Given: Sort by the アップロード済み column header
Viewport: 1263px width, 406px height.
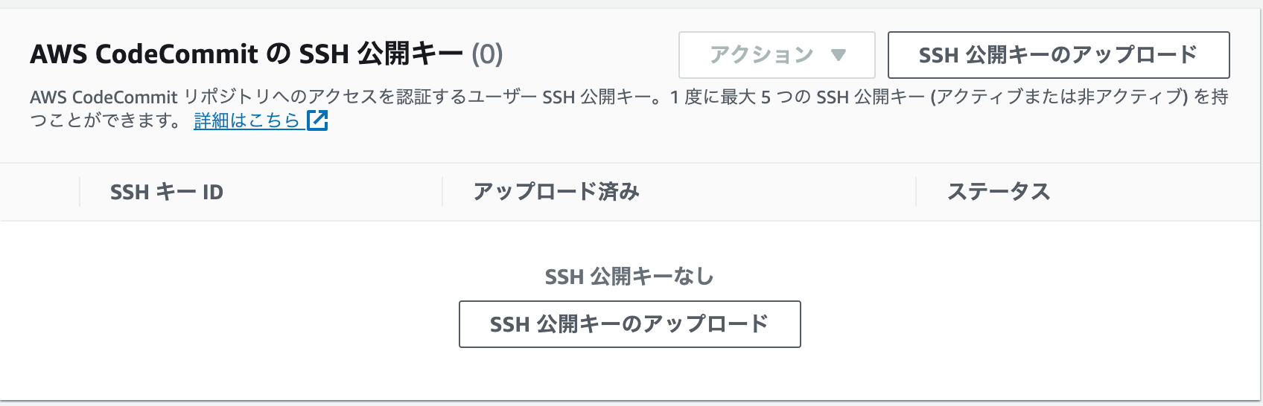Looking at the screenshot, I should pos(556,192).
